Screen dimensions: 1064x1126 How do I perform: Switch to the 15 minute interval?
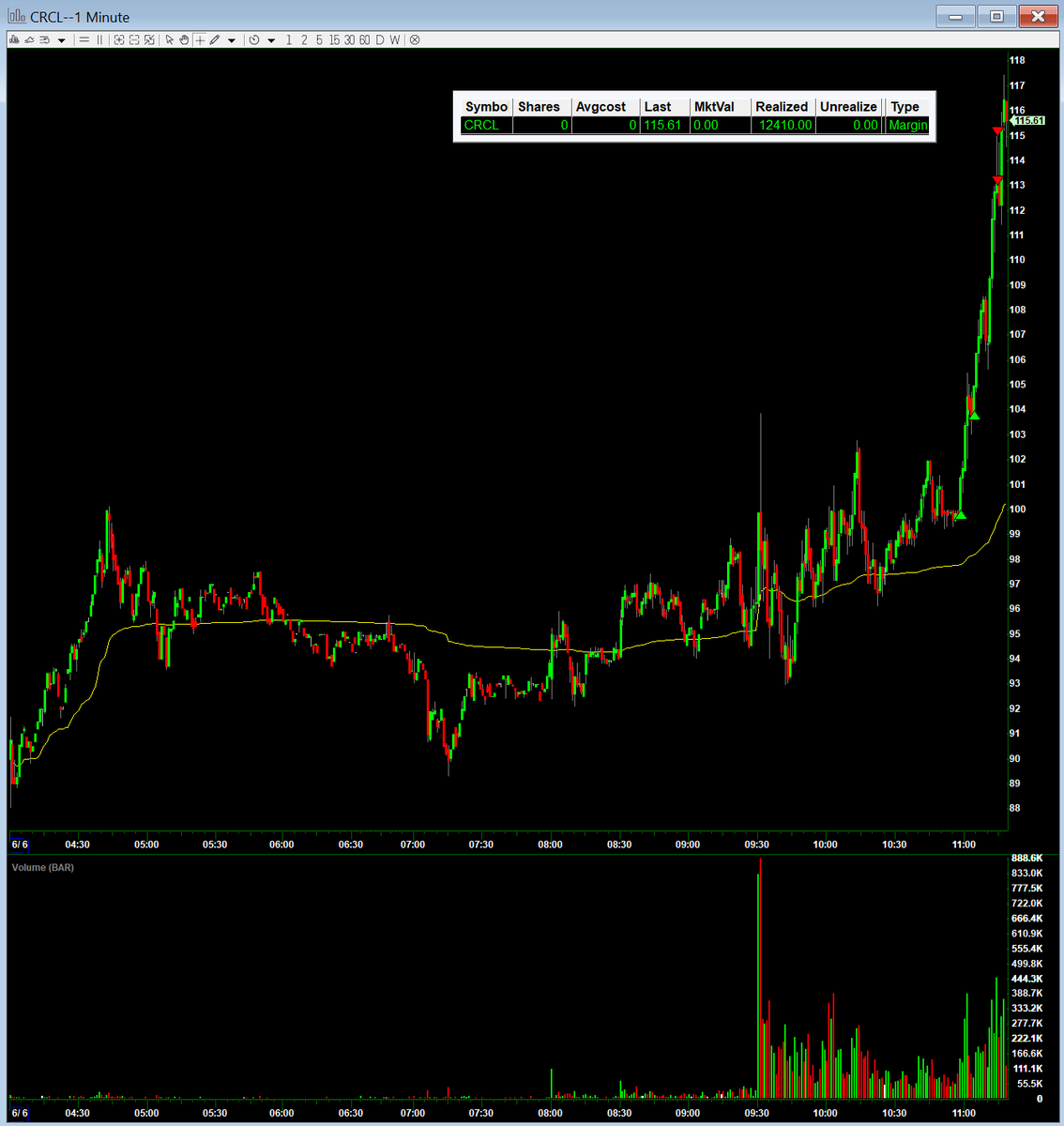(334, 40)
